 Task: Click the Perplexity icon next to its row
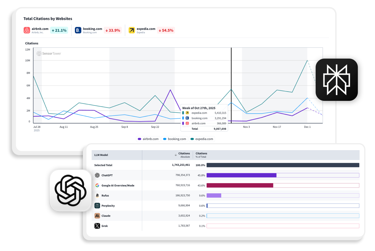[x=97, y=206]
